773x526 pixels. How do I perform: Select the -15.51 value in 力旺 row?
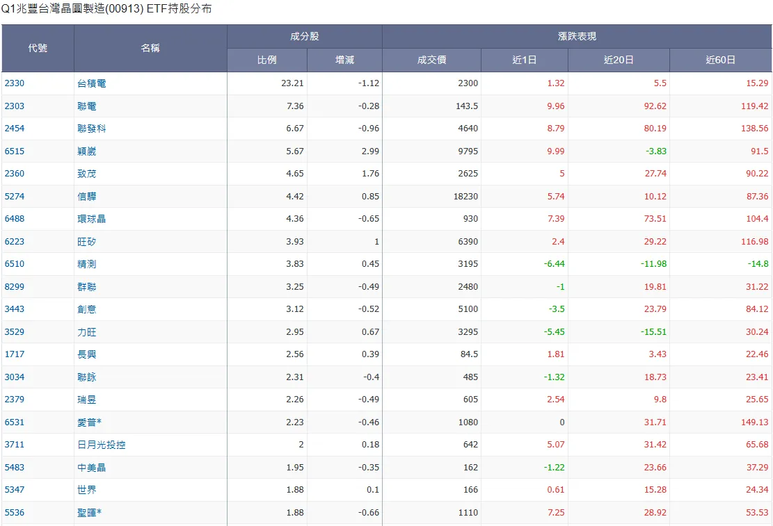pyautogui.click(x=654, y=331)
